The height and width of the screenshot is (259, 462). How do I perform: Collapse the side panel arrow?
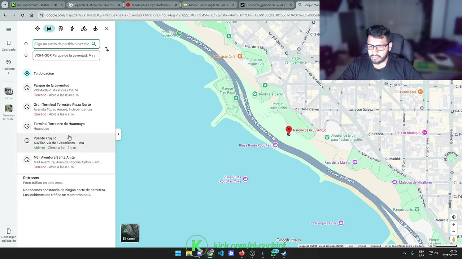coord(118,135)
